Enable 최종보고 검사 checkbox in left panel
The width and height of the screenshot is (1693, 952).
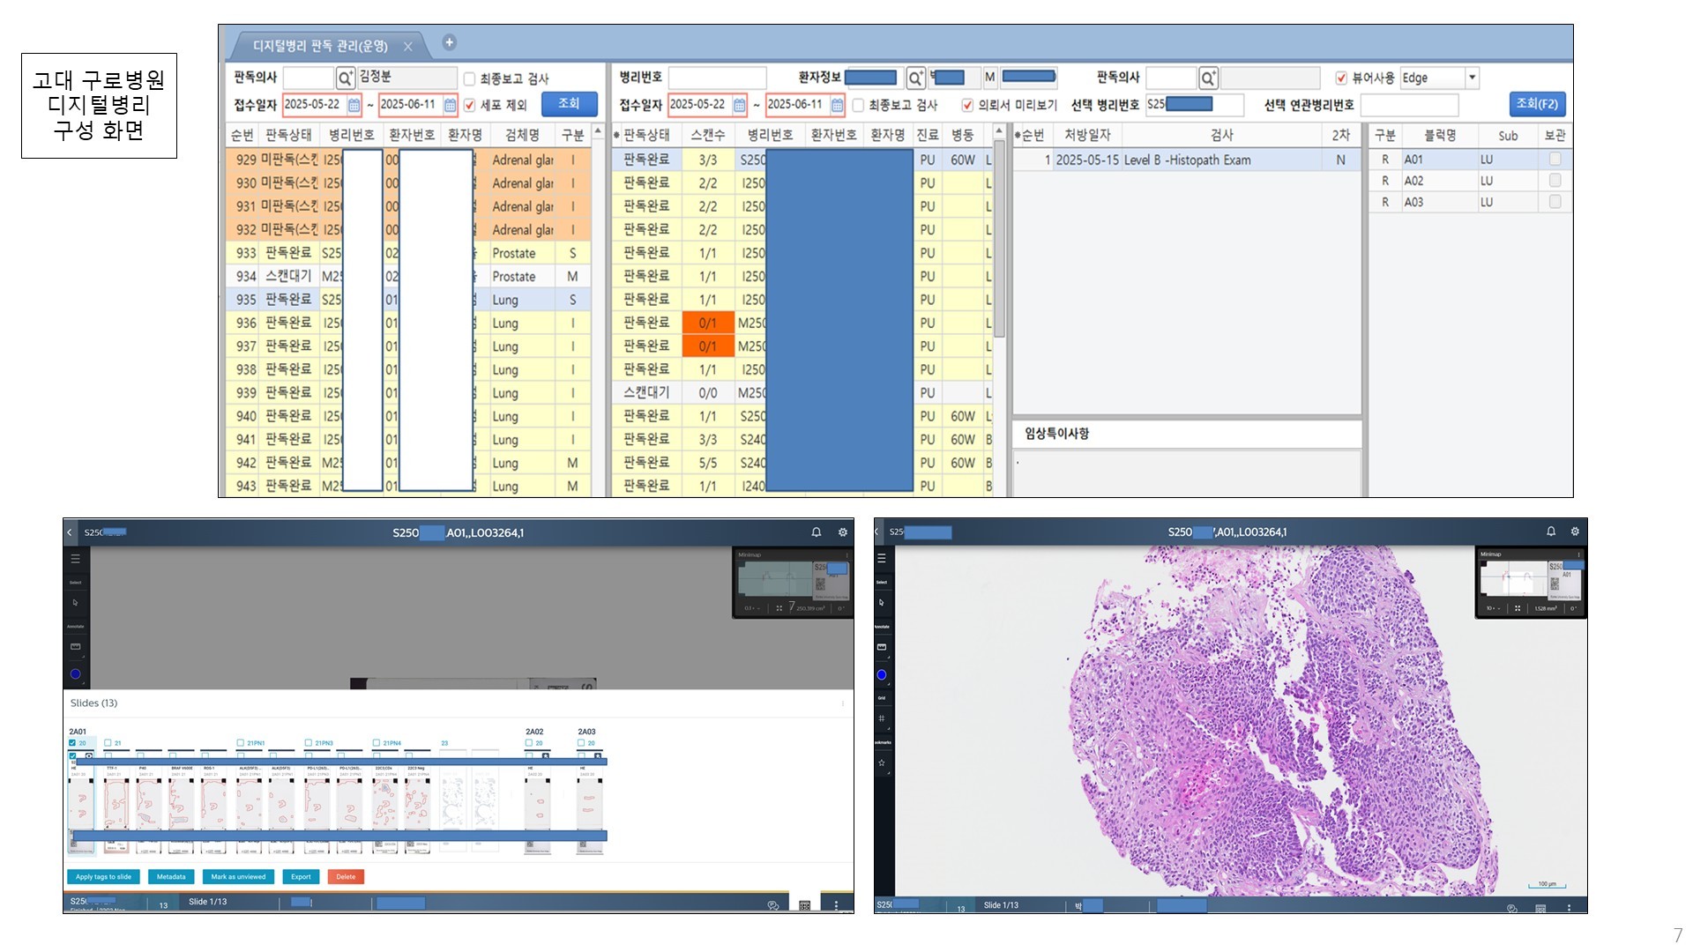click(470, 78)
